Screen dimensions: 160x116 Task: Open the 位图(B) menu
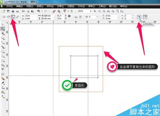point(71,6)
